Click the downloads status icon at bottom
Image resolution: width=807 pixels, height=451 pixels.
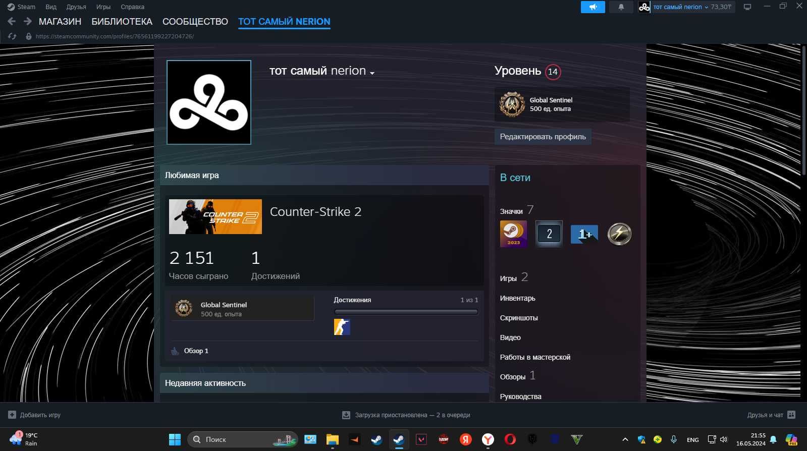(346, 415)
